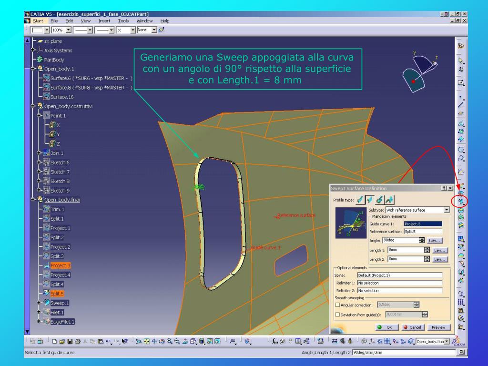
Task: Click the painter brush icon in top toolbar
Action: pyautogui.click(x=161, y=30)
